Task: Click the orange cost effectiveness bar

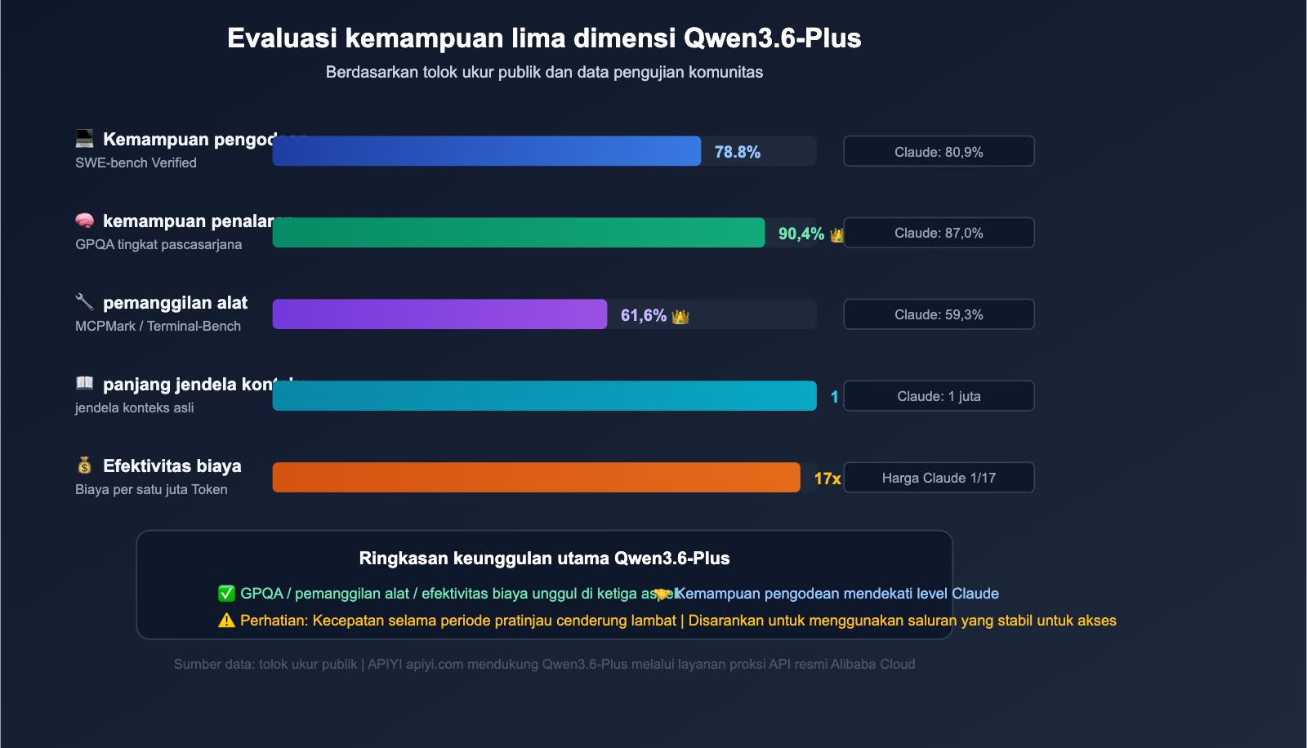Action: (536, 478)
